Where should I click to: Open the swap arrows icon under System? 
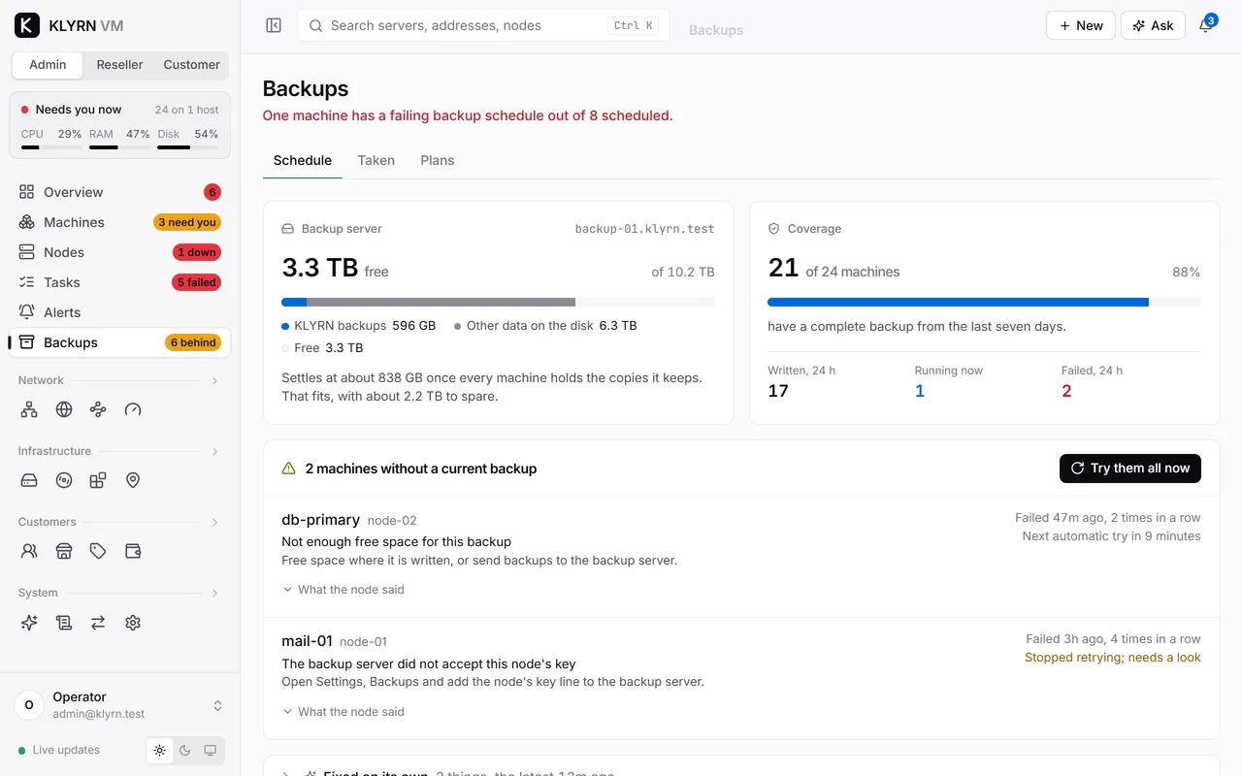(98, 623)
